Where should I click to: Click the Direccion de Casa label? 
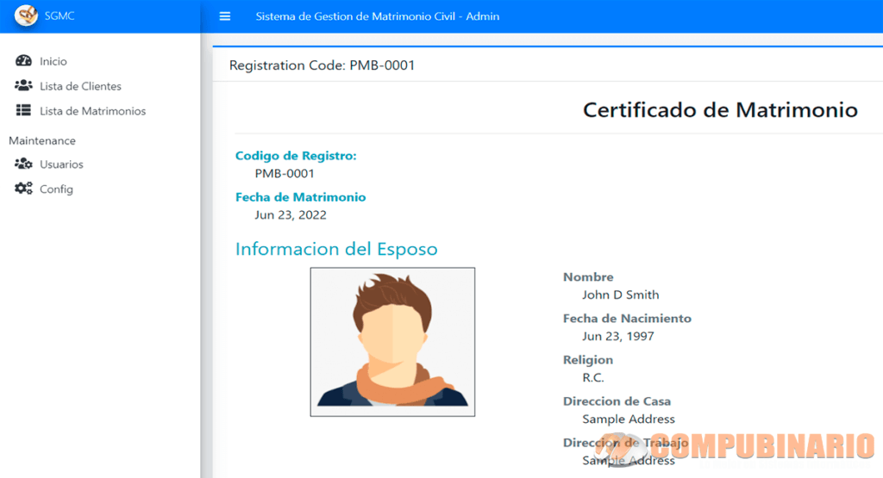pos(617,401)
